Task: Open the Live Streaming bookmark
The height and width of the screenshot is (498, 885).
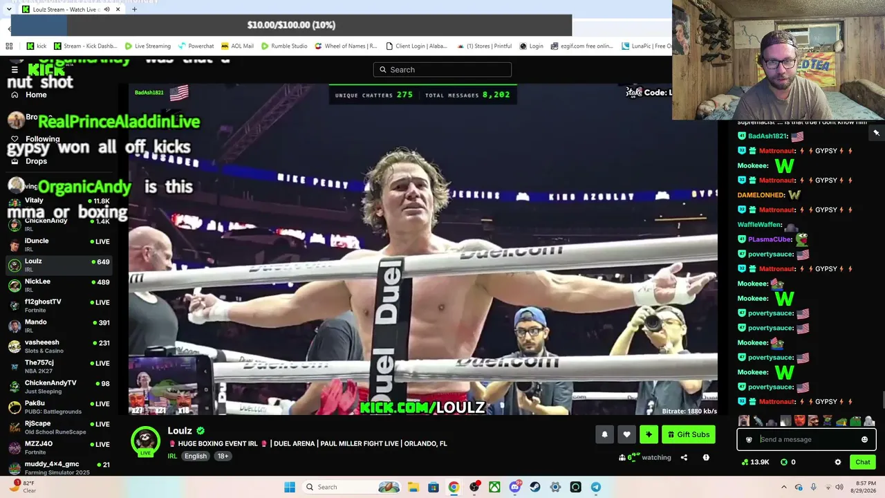Action: click(x=147, y=46)
